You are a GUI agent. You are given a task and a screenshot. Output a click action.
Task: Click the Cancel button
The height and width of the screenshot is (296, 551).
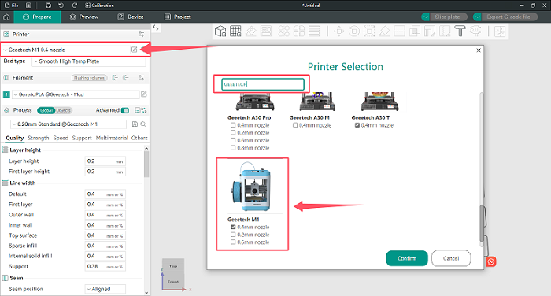pyautogui.click(x=451, y=258)
